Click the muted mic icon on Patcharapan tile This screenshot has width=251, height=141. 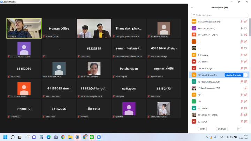[114, 77]
